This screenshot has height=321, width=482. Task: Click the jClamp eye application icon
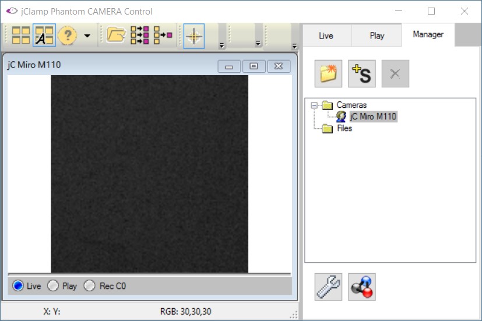[12, 11]
